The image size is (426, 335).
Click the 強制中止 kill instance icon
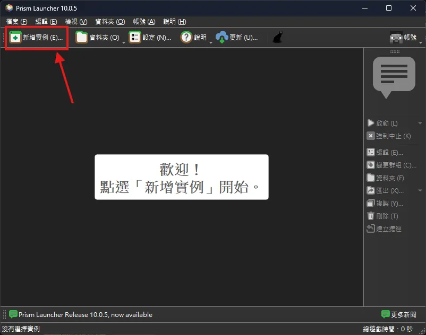pos(371,136)
